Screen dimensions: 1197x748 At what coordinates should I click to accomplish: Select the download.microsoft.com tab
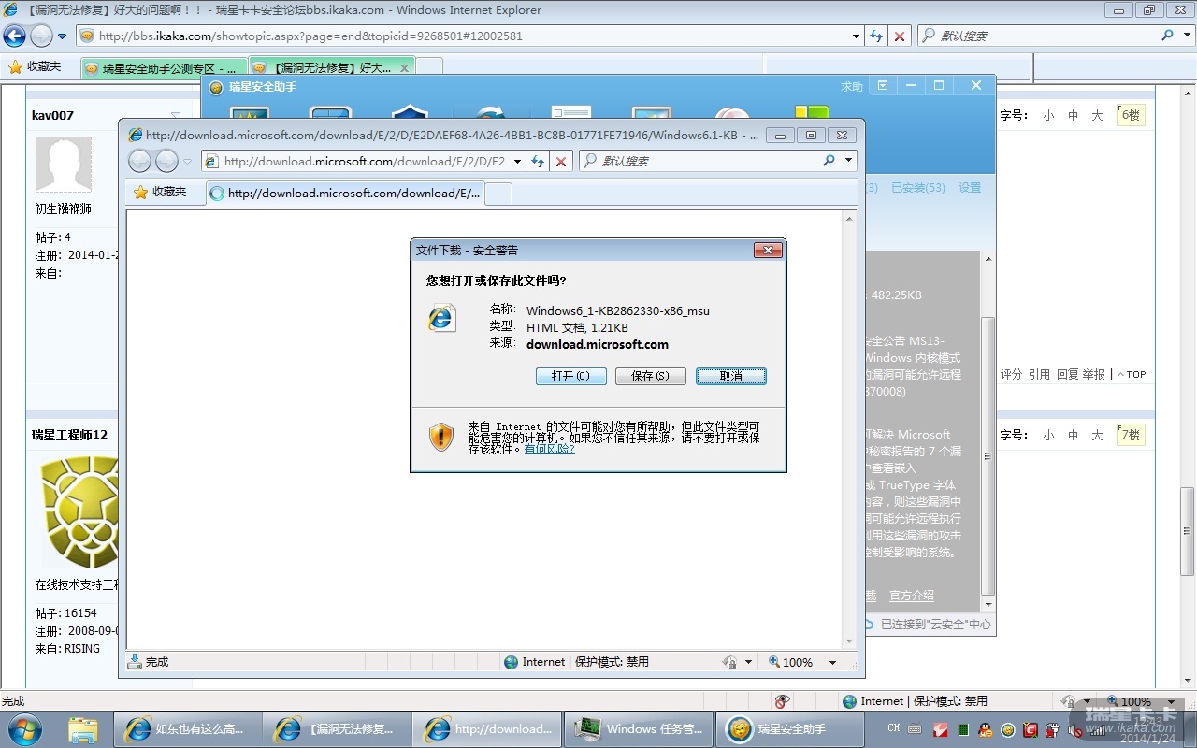(x=345, y=194)
